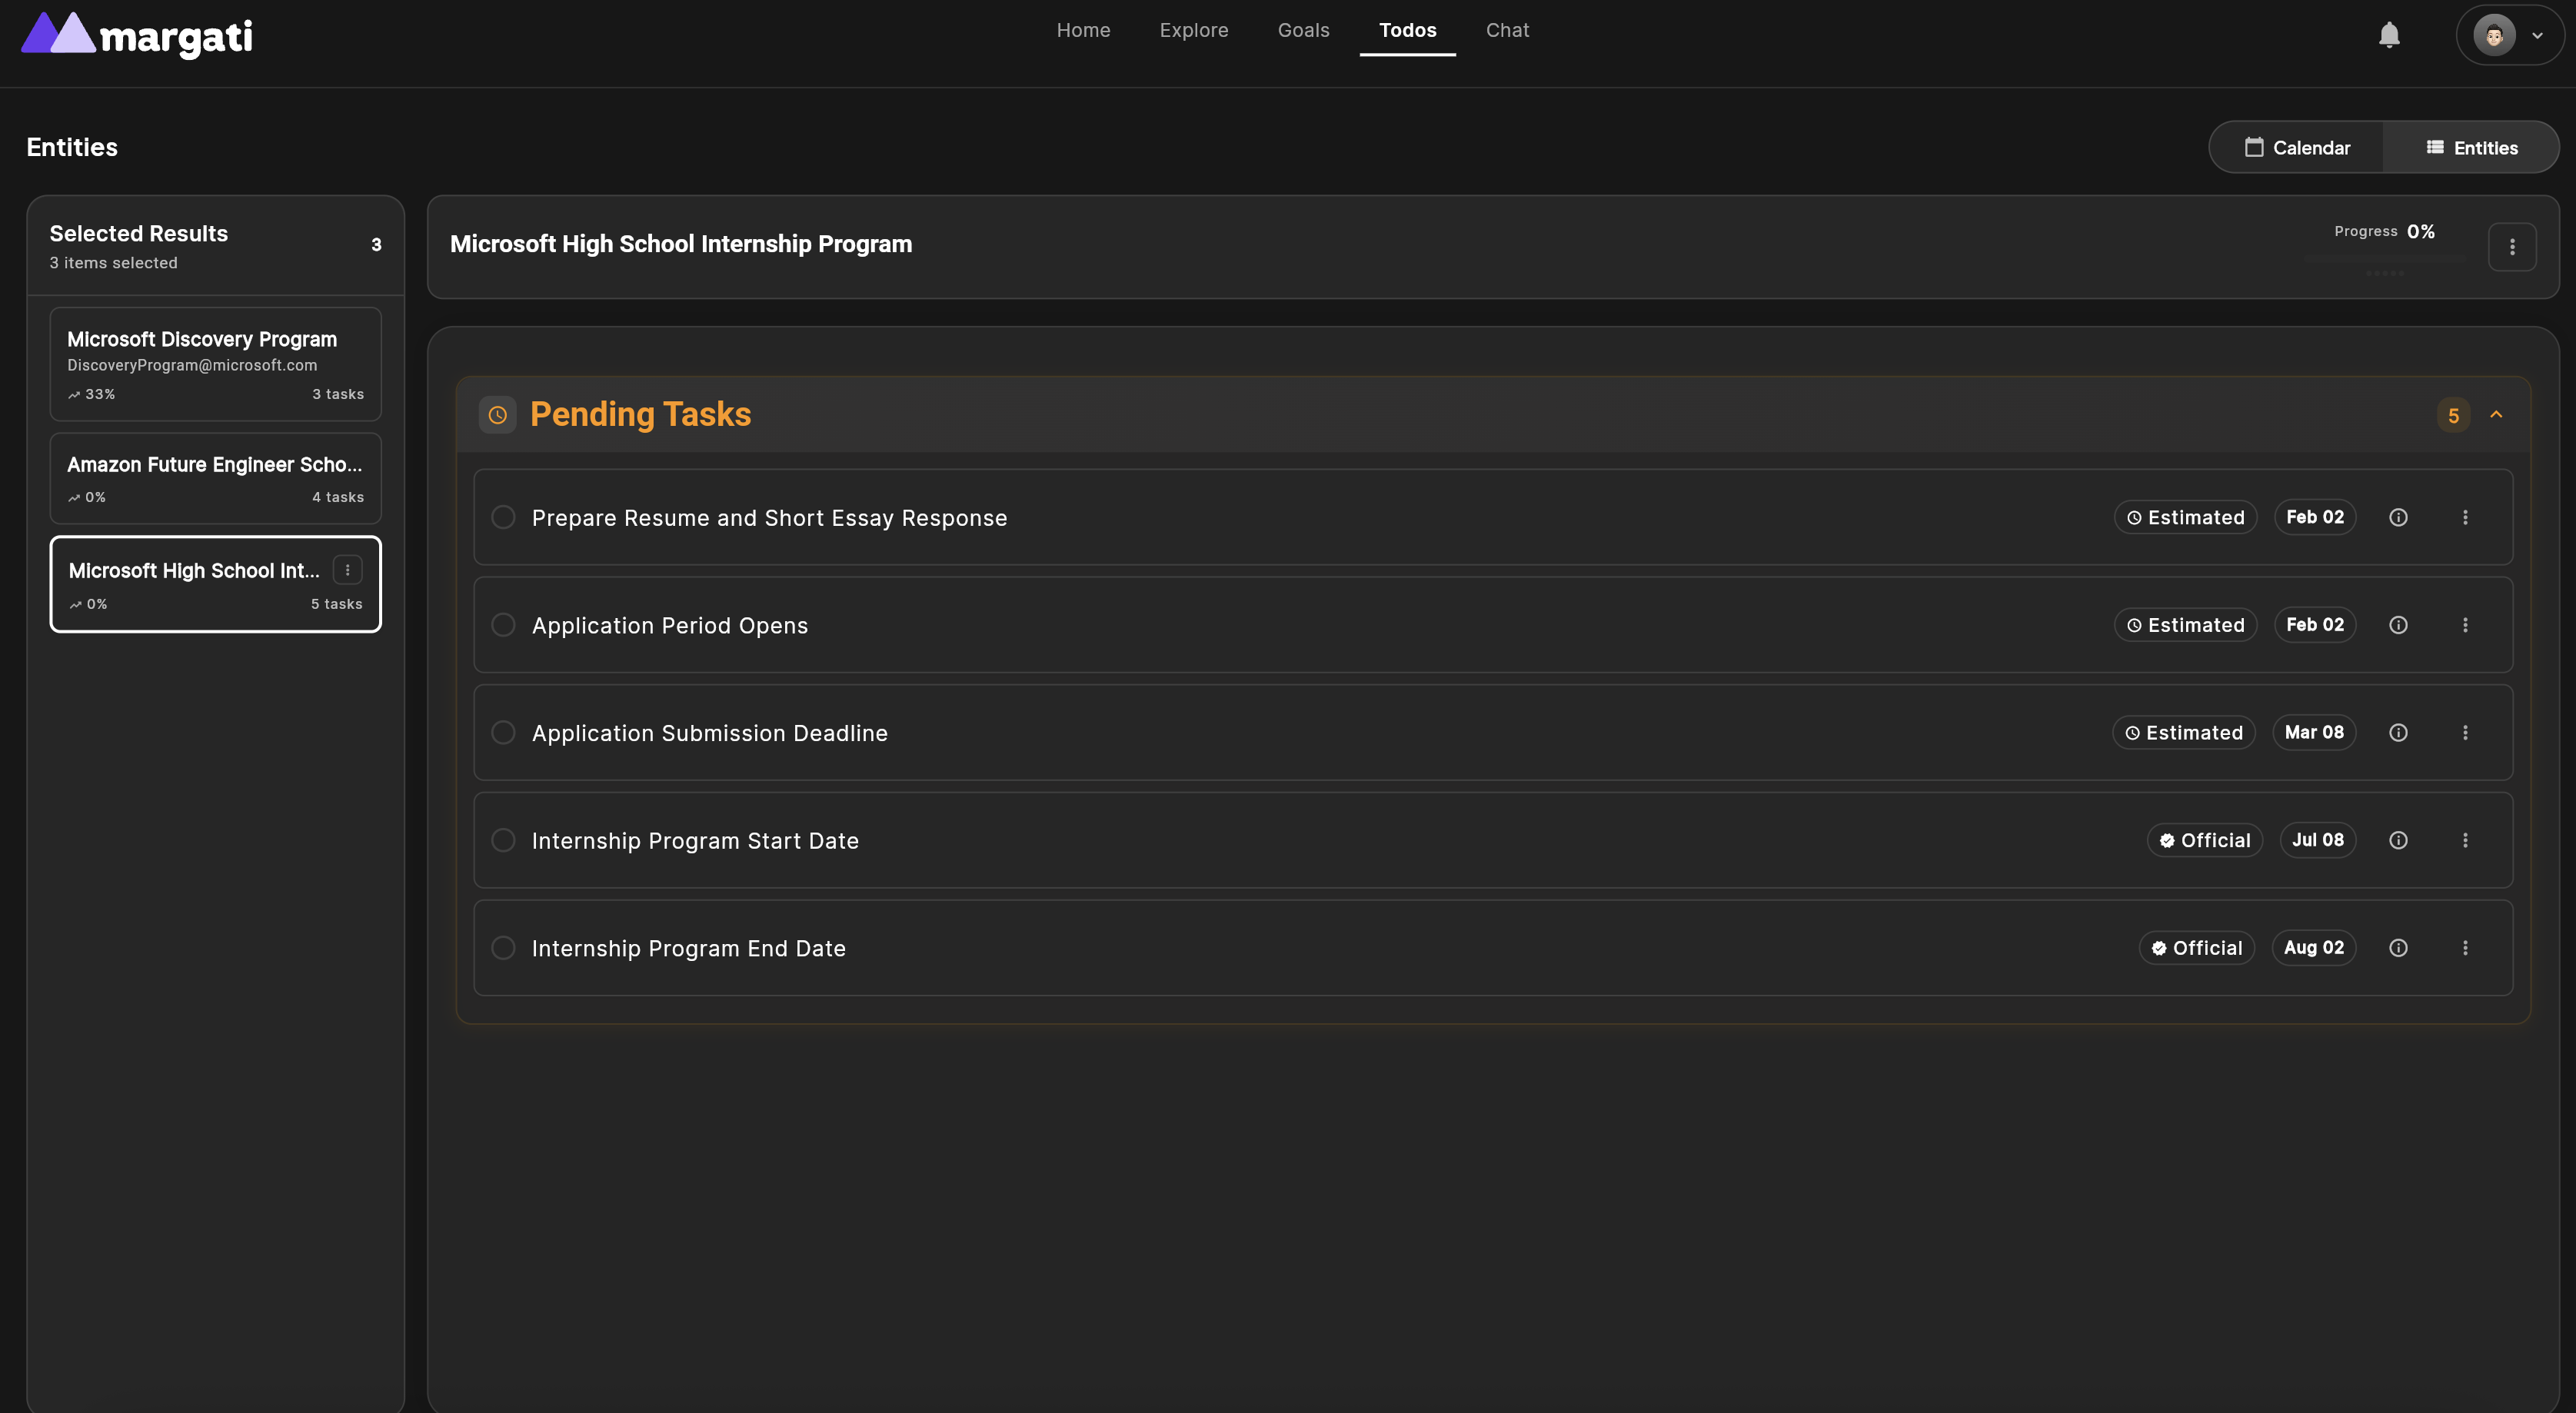The height and width of the screenshot is (1413, 2576).
Task: Switch to the Calendar view
Action: click(x=2297, y=148)
